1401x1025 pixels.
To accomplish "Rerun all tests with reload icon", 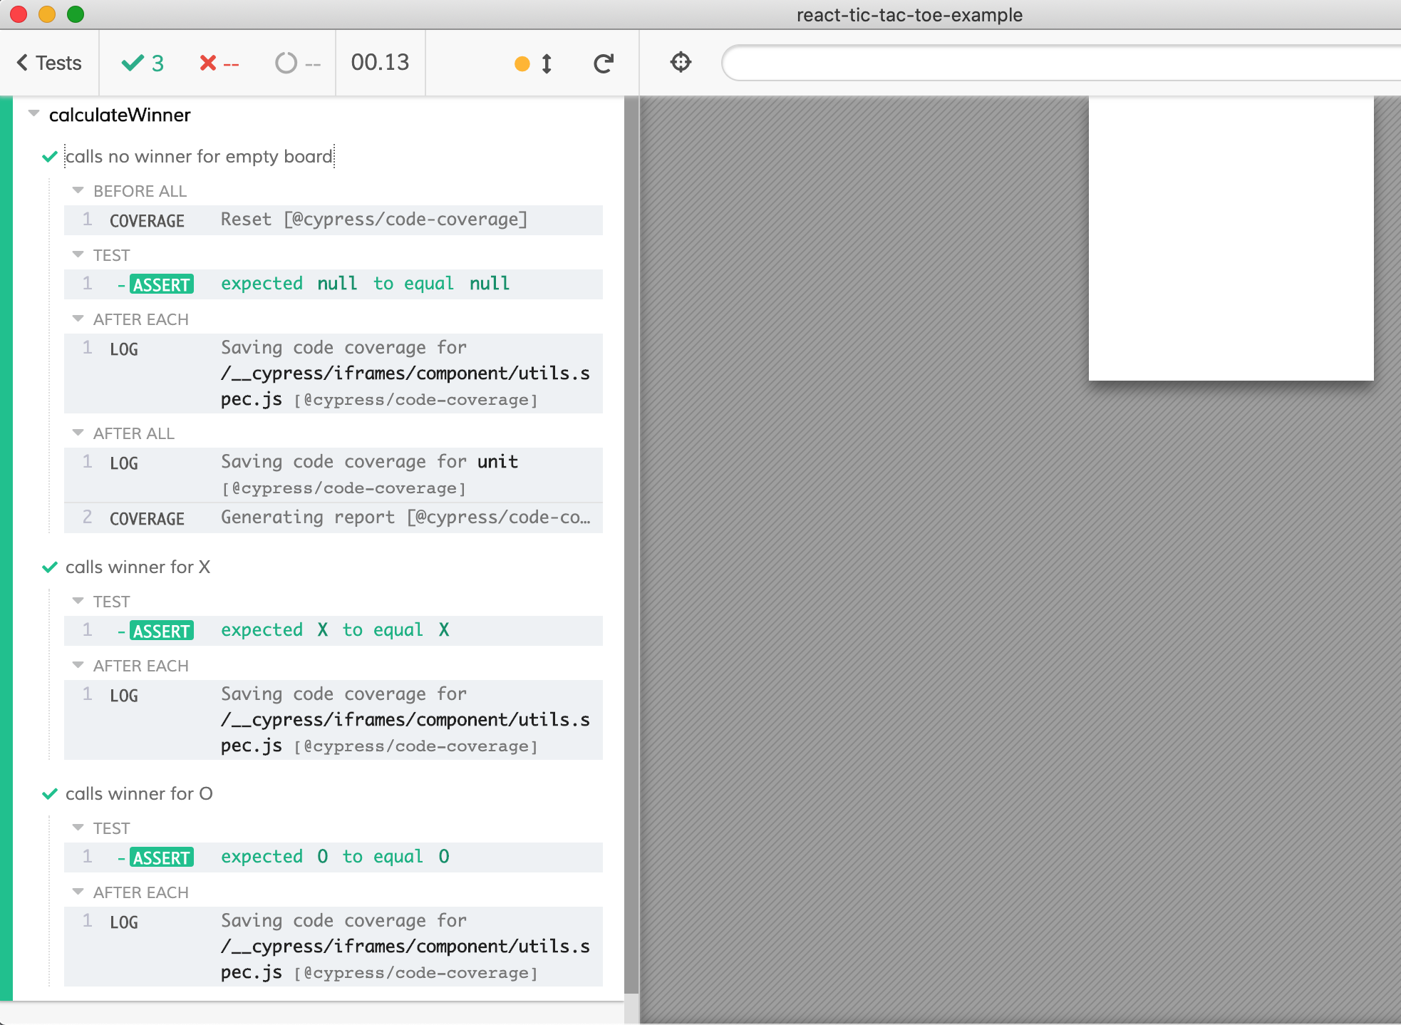I will tap(604, 63).
